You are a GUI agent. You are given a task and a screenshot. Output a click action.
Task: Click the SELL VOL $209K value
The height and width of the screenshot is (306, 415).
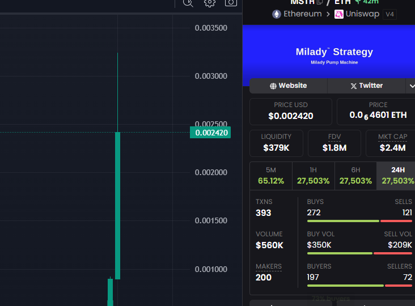pyautogui.click(x=400, y=245)
